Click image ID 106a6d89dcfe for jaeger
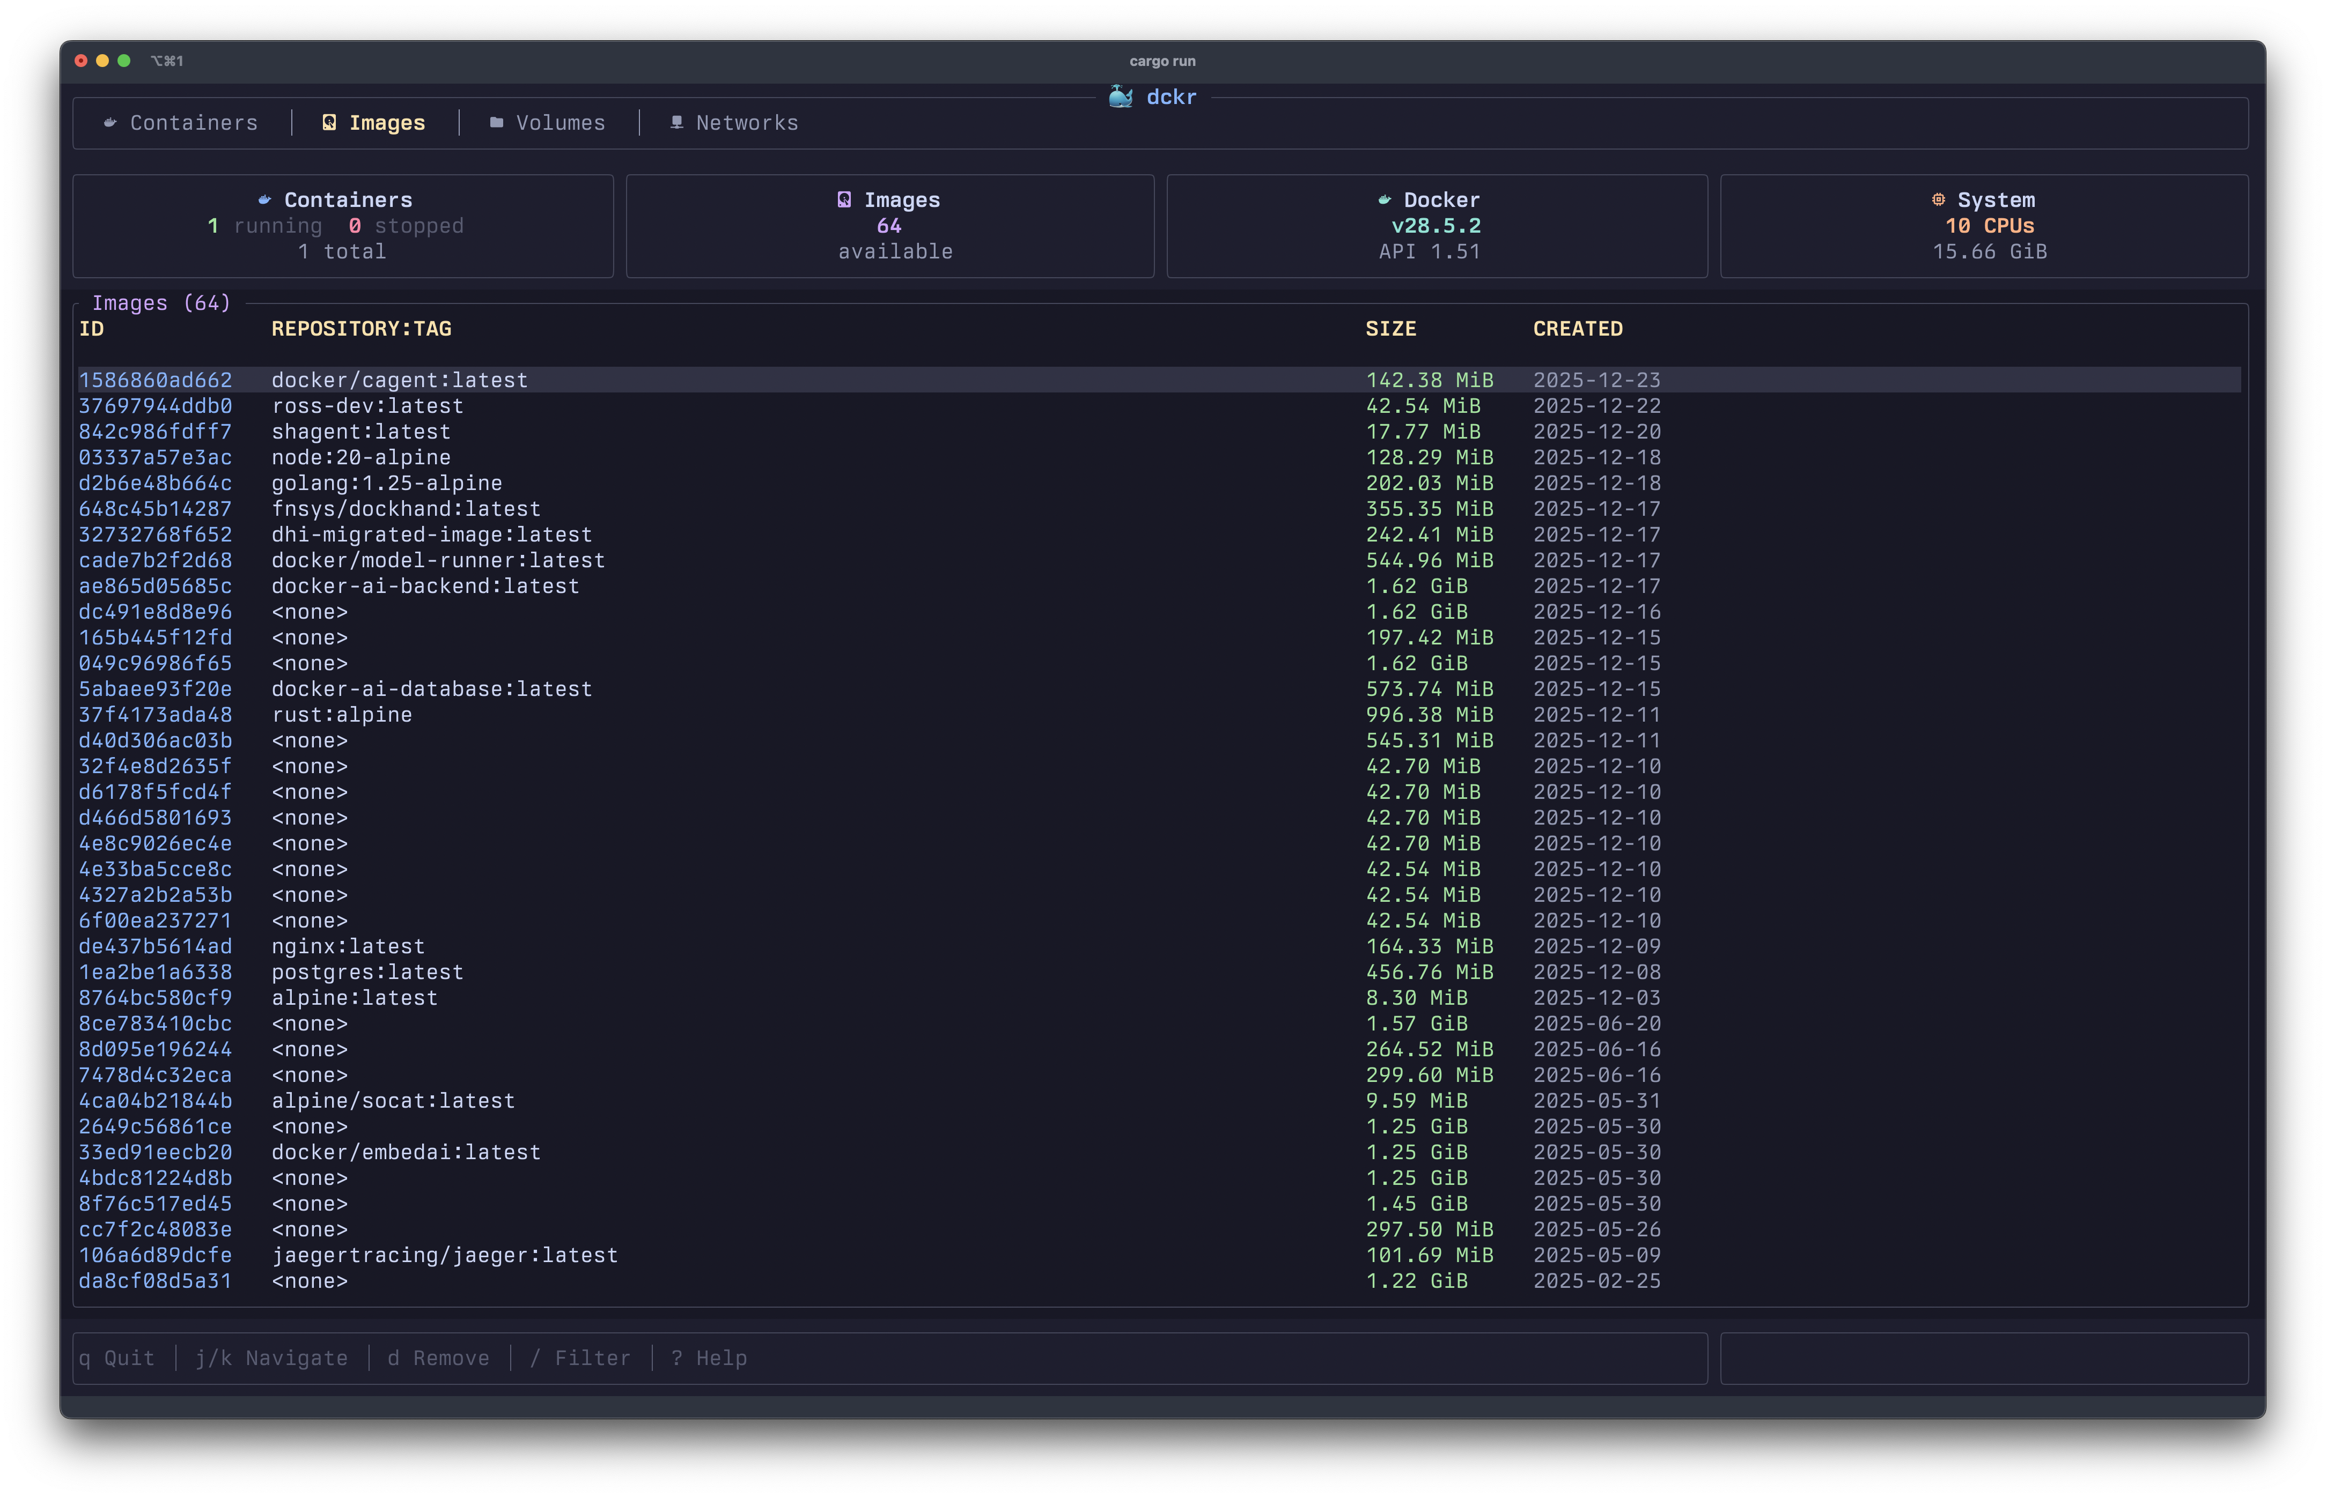 pos(156,1256)
